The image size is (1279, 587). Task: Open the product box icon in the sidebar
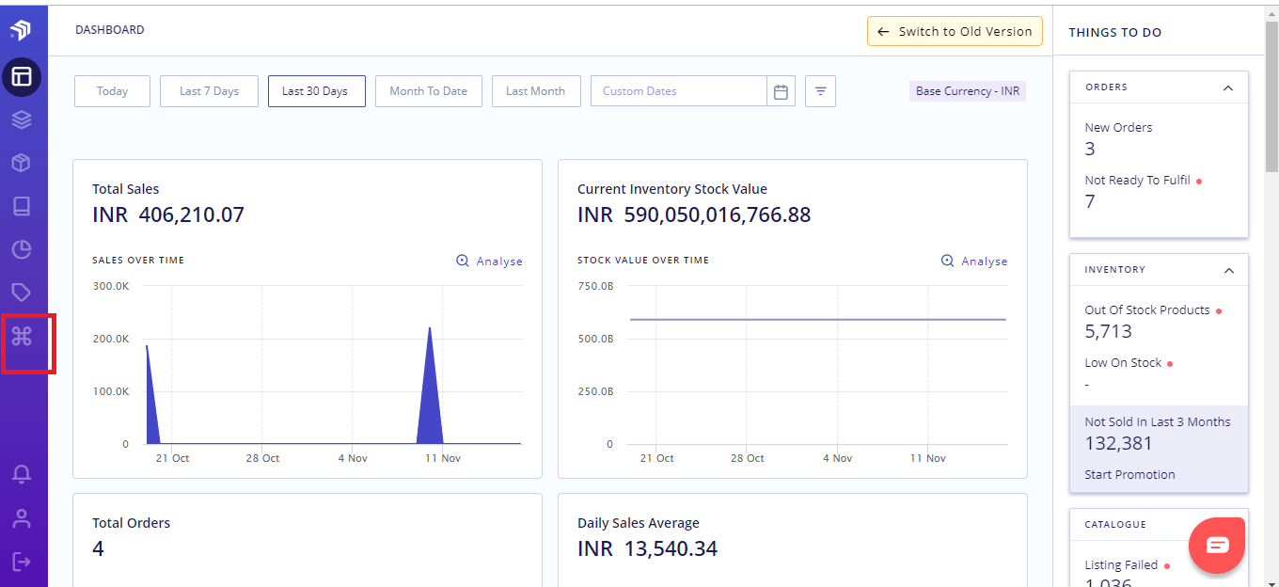[x=23, y=163]
